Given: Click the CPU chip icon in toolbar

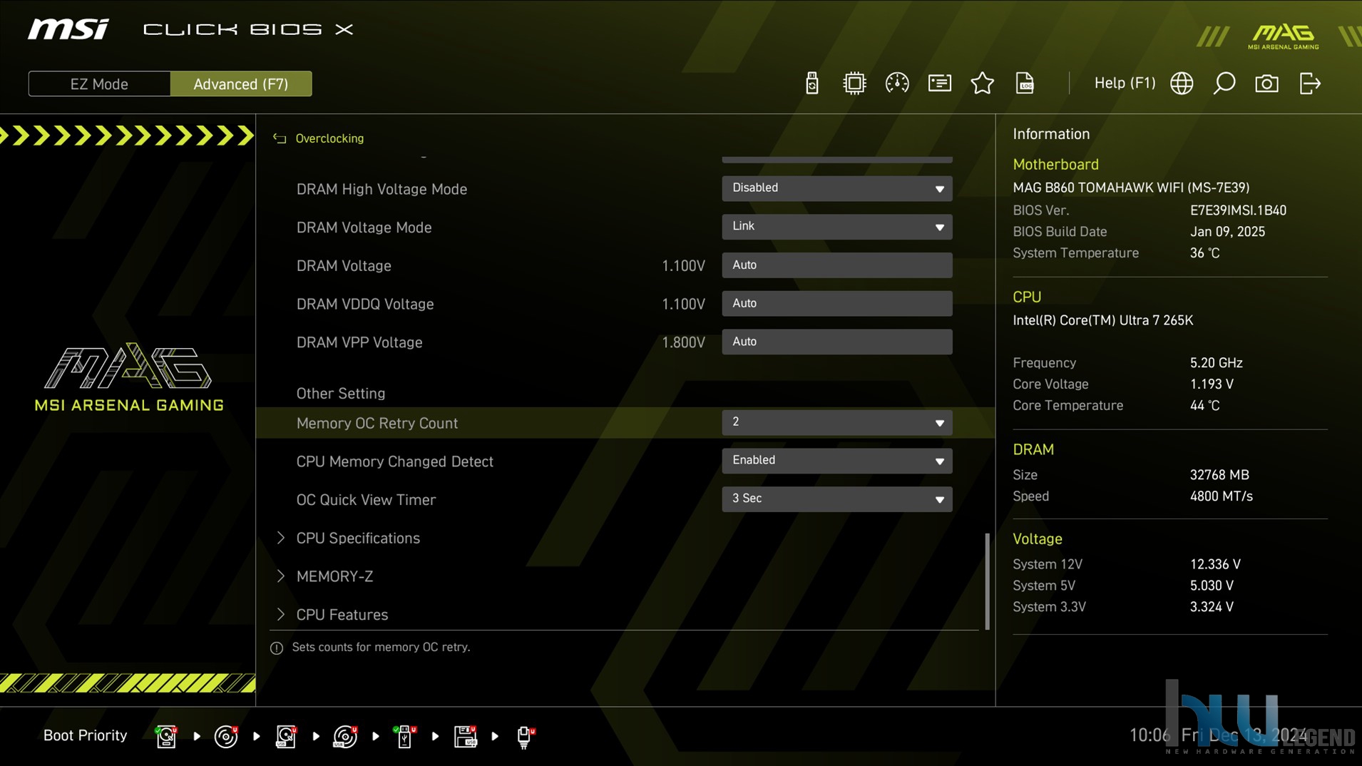Looking at the screenshot, I should [854, 83].
